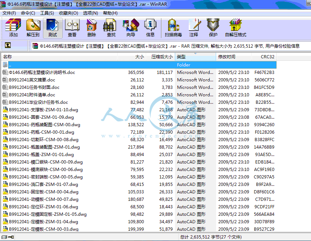
Task: Open the 帮助(H) menu
Action: tap(110, 13)
